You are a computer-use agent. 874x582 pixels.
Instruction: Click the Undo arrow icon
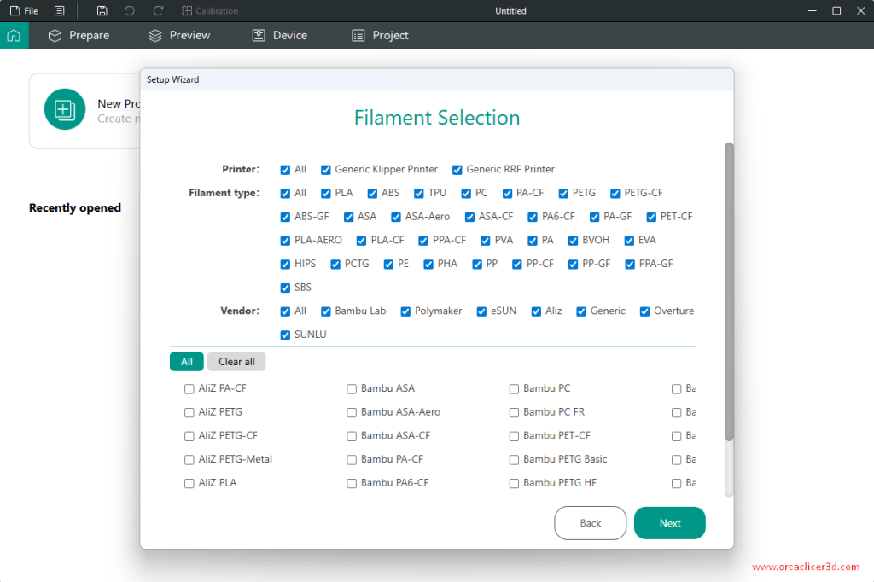[x=130, y=11]
